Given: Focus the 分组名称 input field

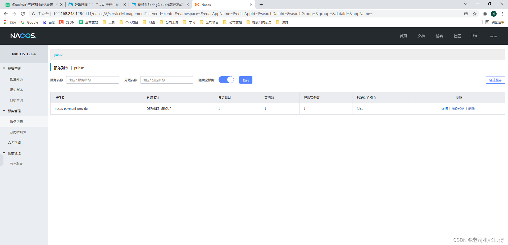Looking at the screenshot, I should coord(167,80).
